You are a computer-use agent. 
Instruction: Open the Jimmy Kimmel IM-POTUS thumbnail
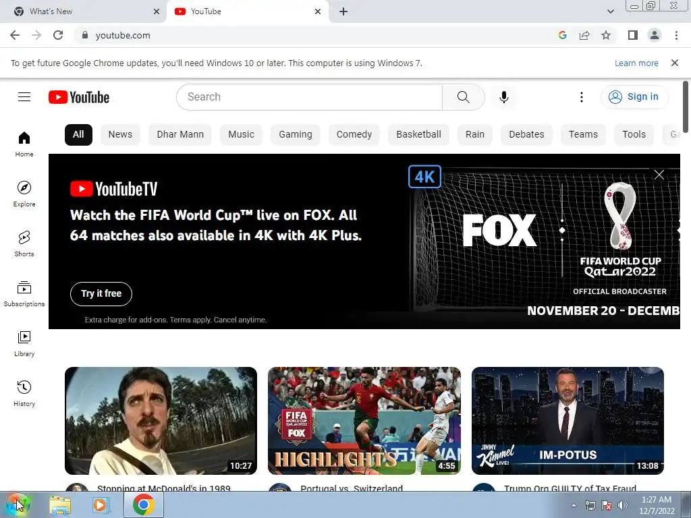pos(568,421)
